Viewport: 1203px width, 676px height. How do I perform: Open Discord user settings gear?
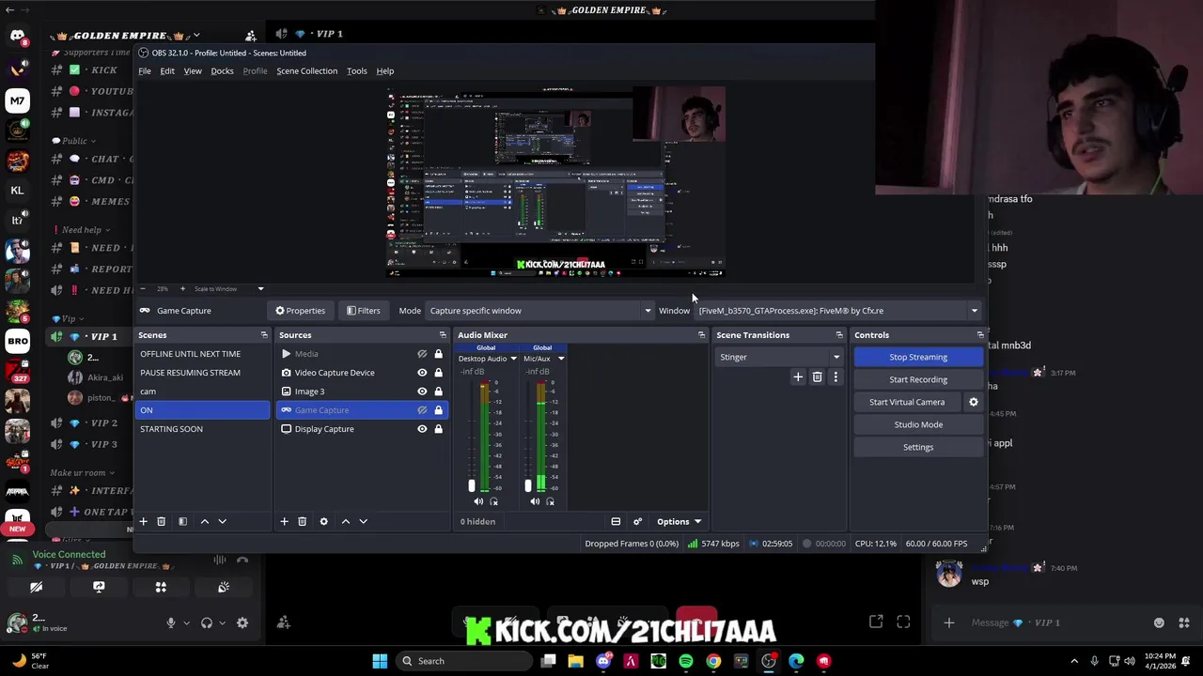(x=242, y=622)
